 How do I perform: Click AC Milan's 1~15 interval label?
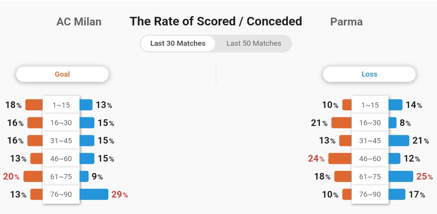[x=61, y=105]
